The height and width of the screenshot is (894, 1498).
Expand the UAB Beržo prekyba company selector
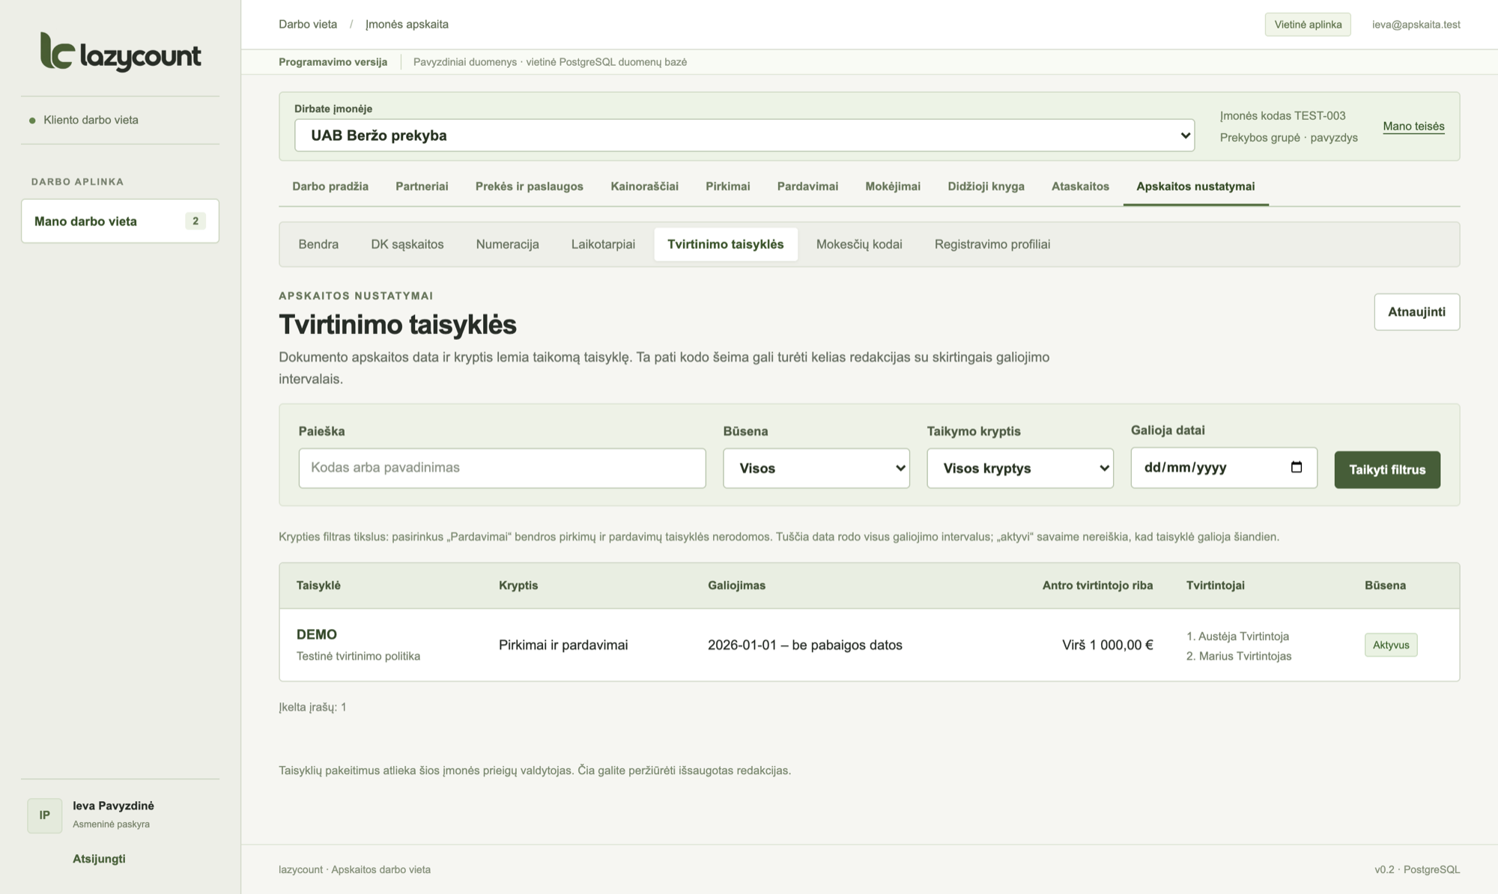point(745,136)
